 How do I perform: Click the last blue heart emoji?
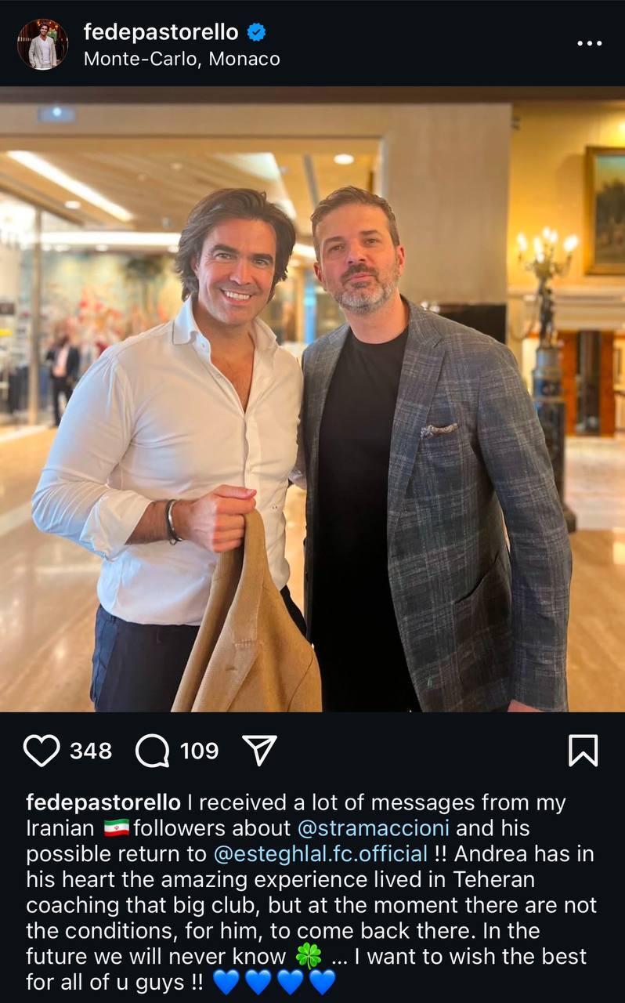click(322, 982)
